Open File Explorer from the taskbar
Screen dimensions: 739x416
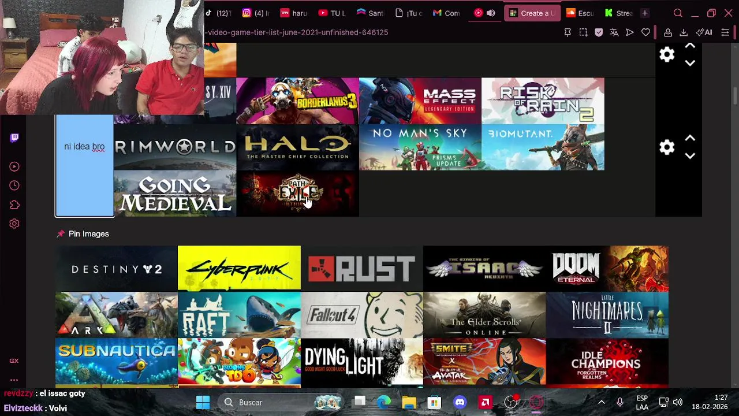pyautogui.click(x=409, y=402)
